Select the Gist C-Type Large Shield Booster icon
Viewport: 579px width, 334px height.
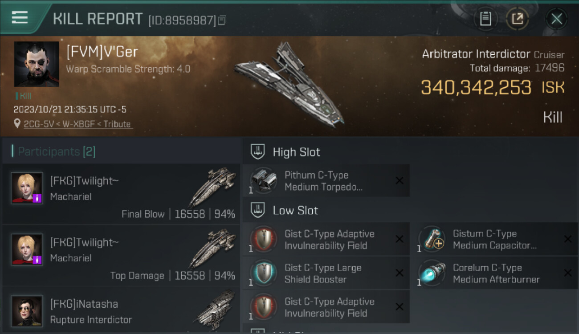click(263, 273)
